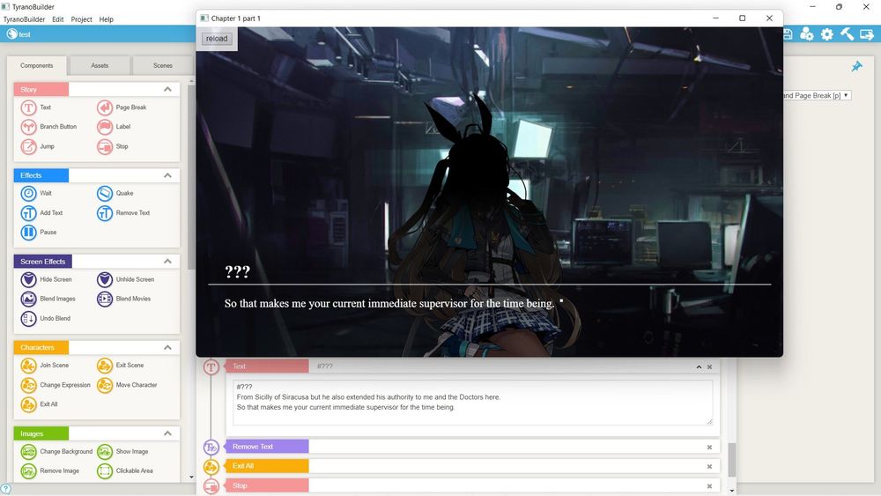Switch to the Scenes tab
The height and width of the screenshot is (496, 881).
click(x=162, y=66)
